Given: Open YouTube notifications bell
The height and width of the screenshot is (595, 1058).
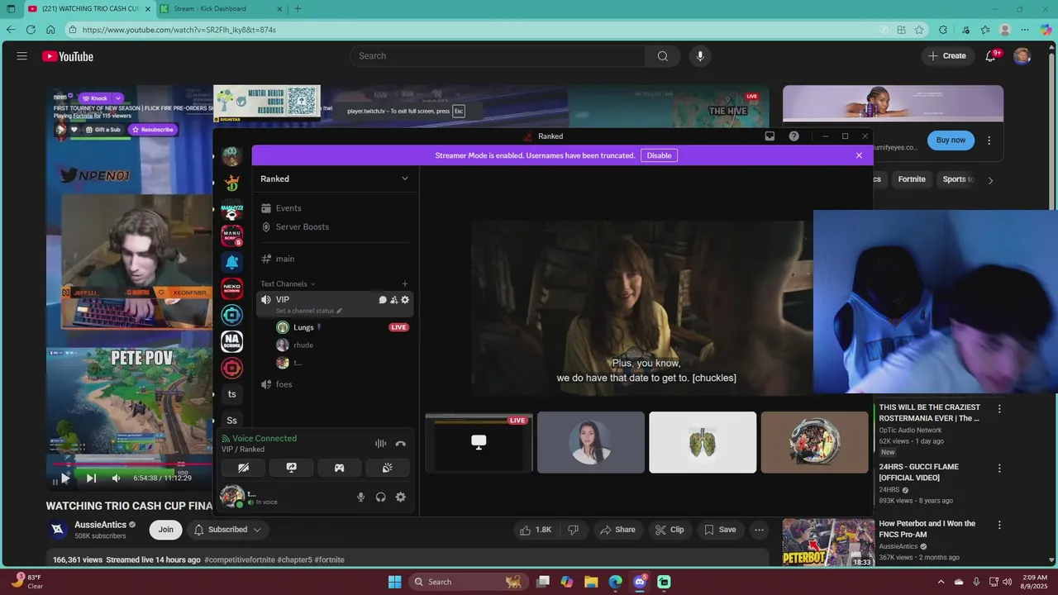Looking at the screenshot, I should (x=990, y=56).
